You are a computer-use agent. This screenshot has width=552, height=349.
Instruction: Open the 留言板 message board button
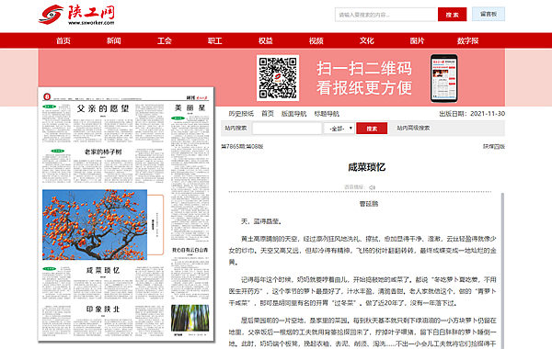pos(489,14)
